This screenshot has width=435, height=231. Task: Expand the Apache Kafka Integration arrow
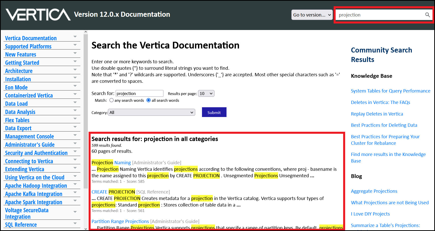coord(75,192)
